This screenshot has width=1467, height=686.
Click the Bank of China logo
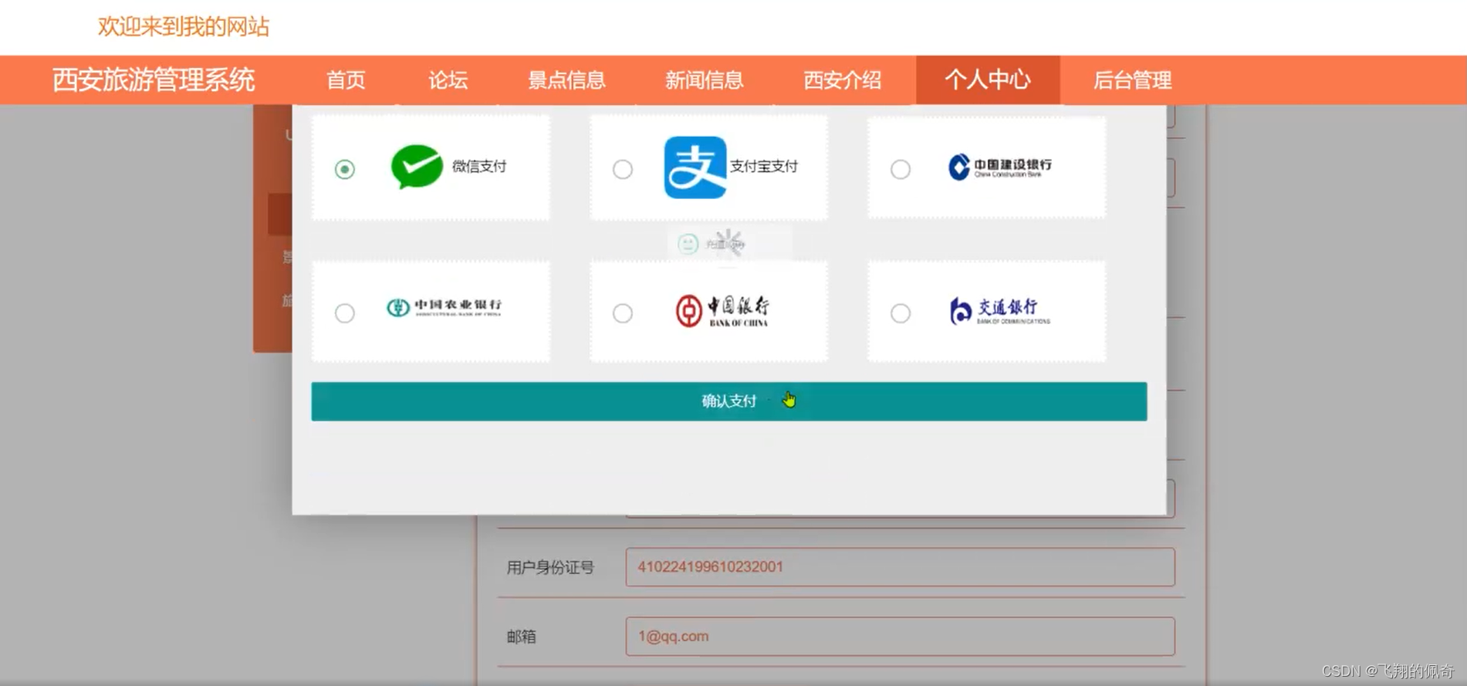(x=722, y=311)
